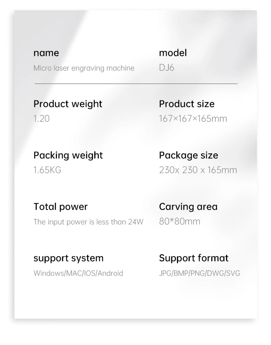Viewport: 271px width, 345px height.
Task: Select the 230x 230 x 165mm value
Action: [198, 170]
